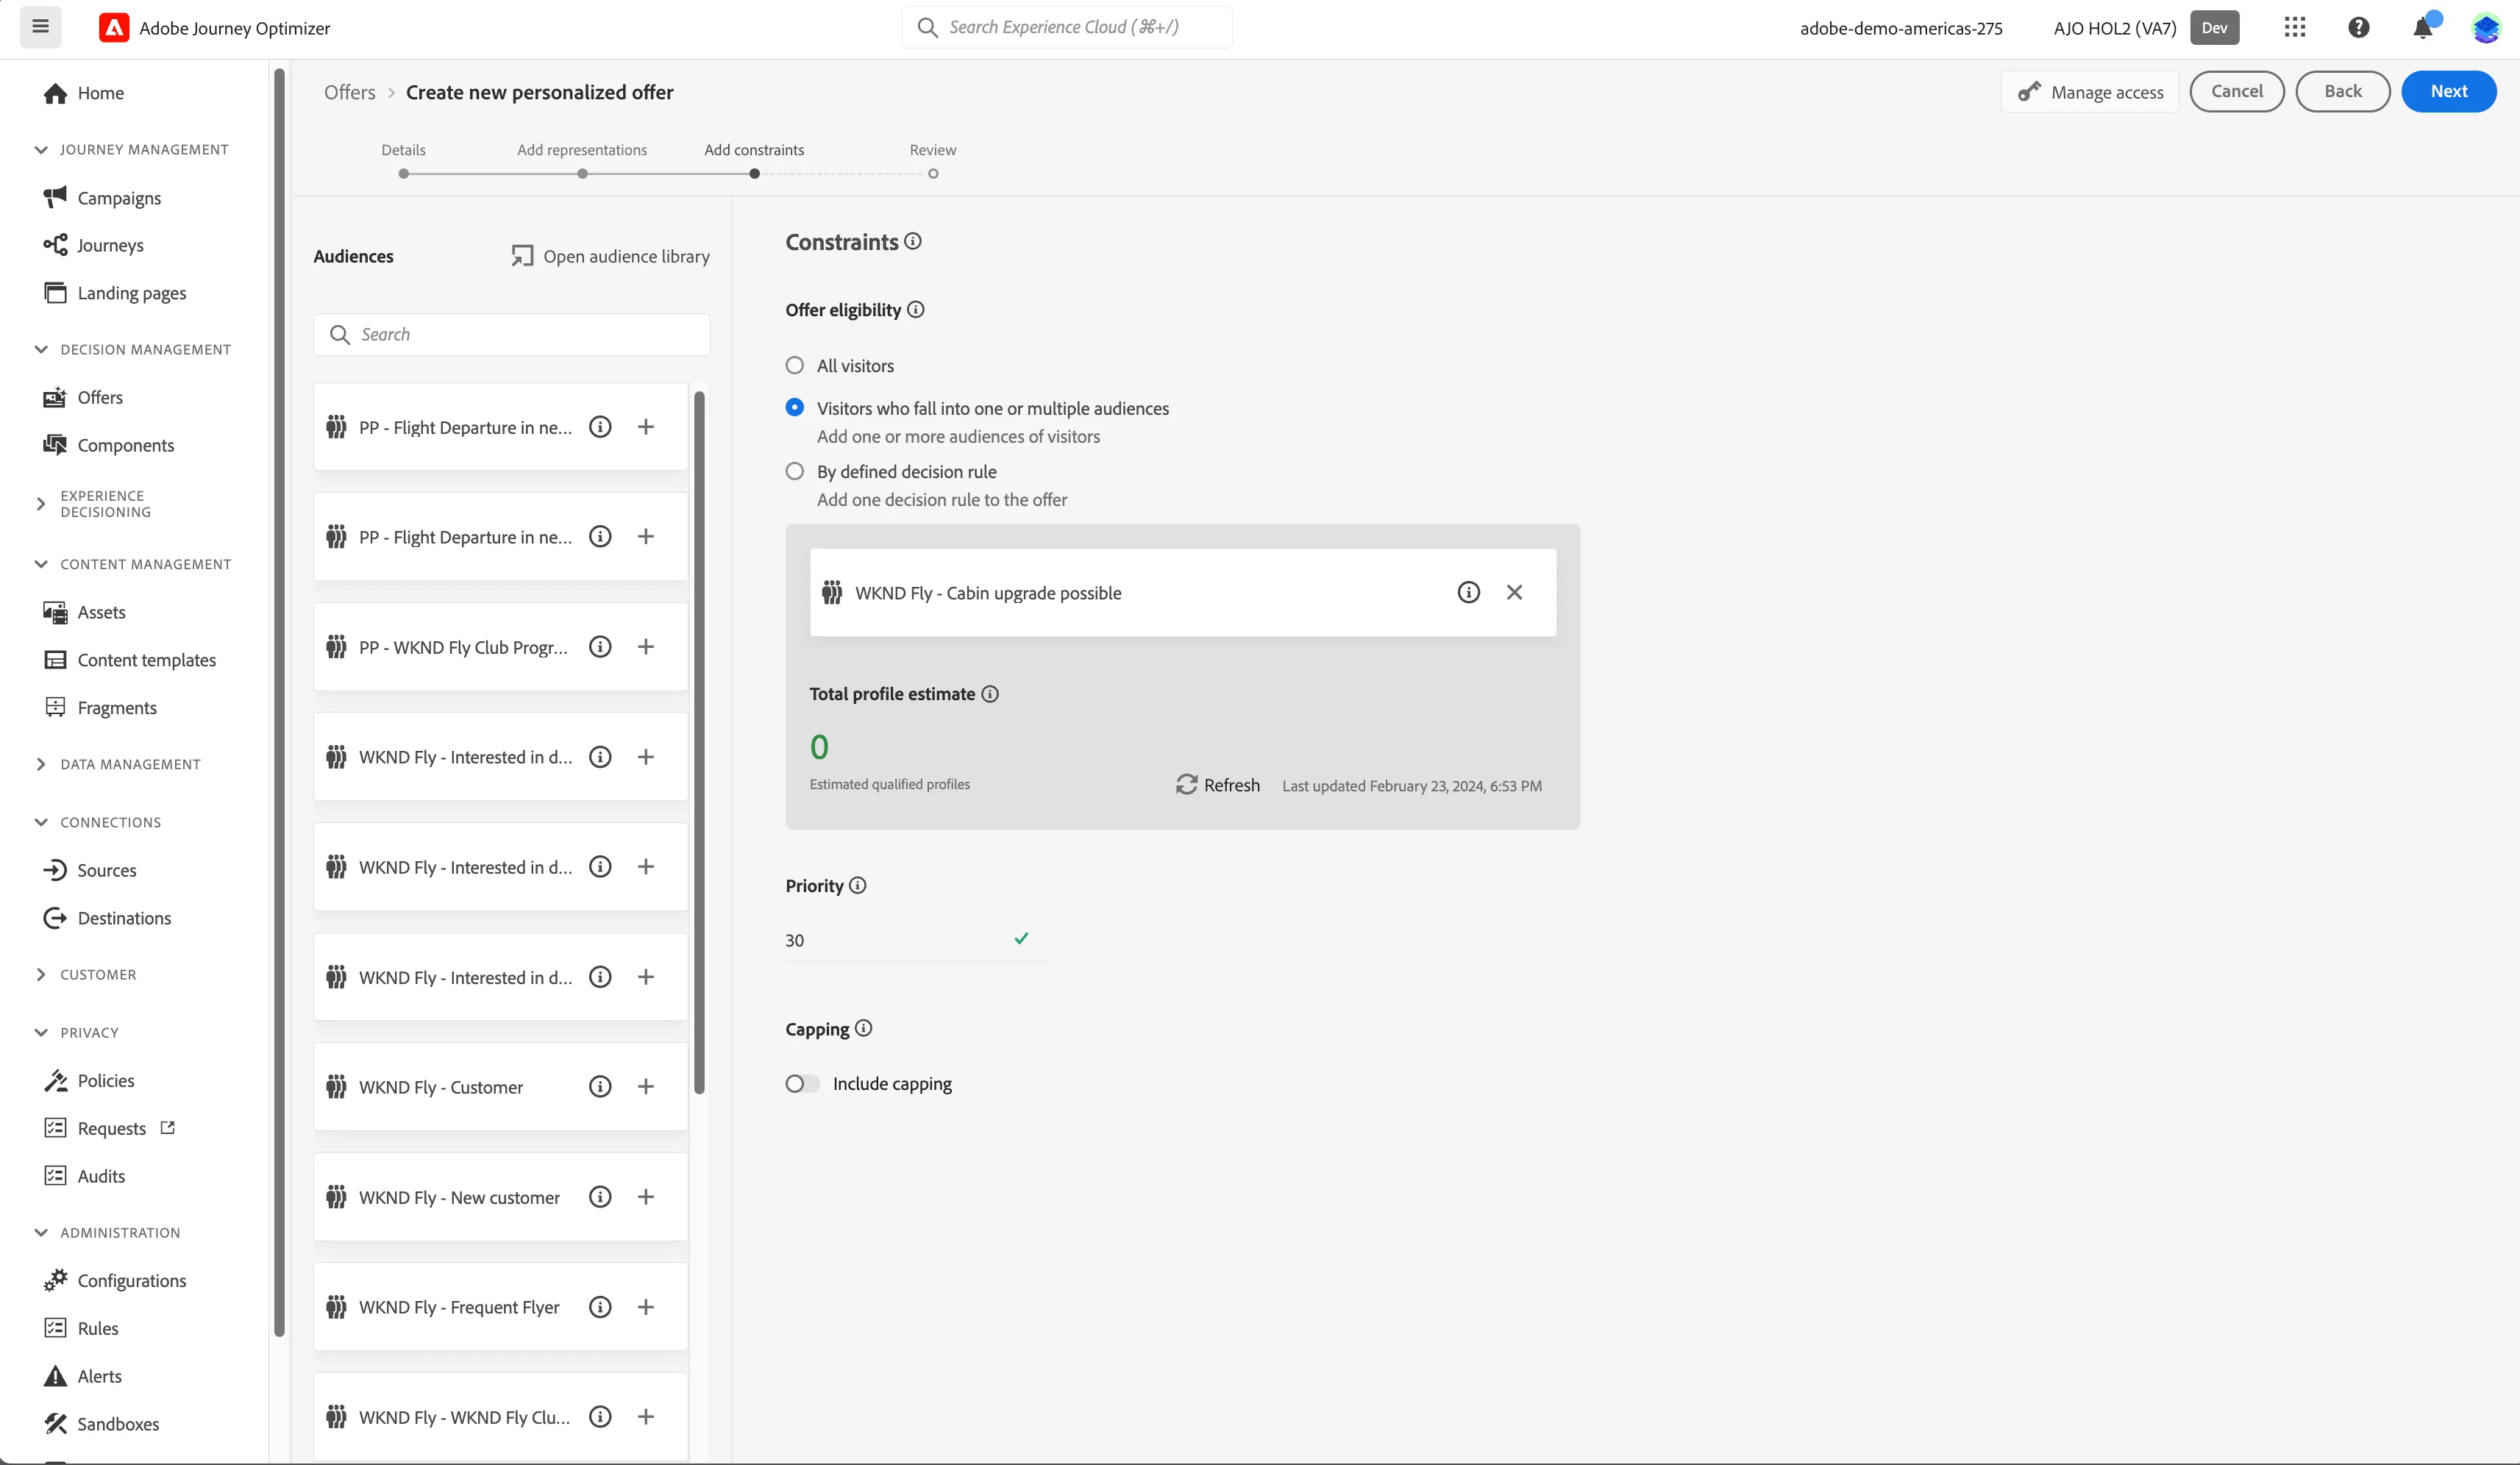This screenshot has height=1465, width=2520.
Task: Click the Back button
Action: pyautogui.click(x=2342, y=91)
